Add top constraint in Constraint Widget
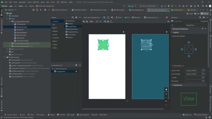 point(189,42)
